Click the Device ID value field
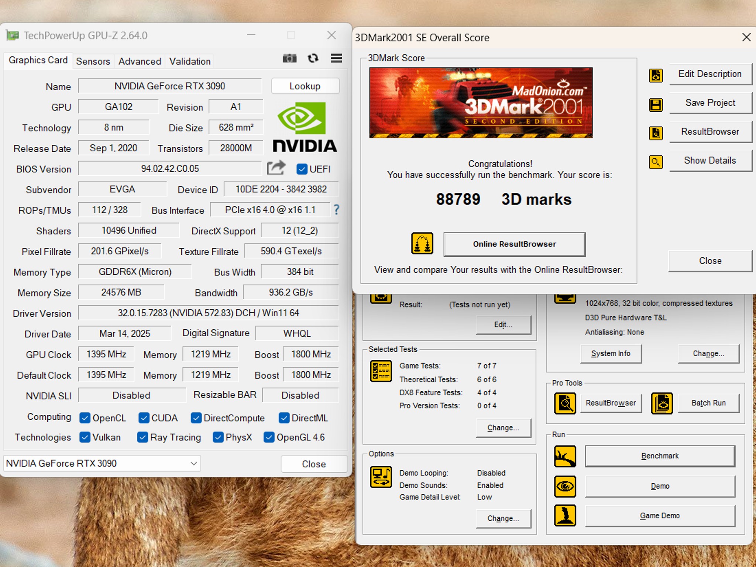 coord(281,189)
